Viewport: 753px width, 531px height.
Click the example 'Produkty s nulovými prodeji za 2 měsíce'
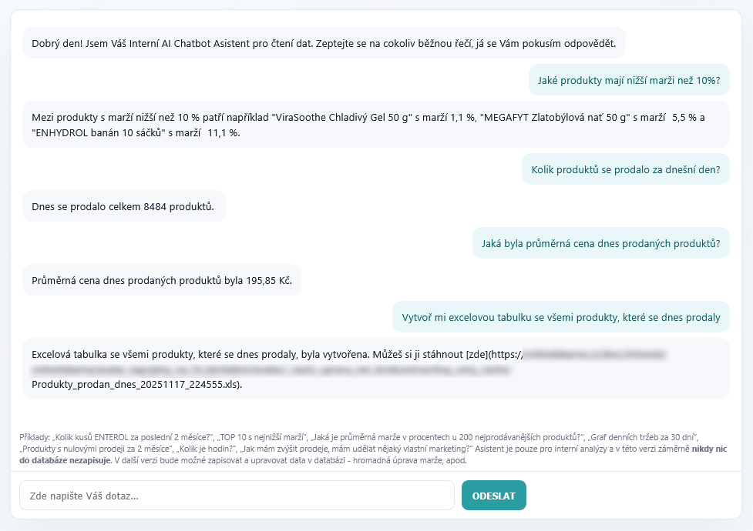(x=97, y=449)
